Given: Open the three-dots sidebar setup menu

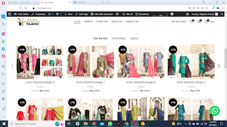Looking at the screenshot, I should coord(3,117).
